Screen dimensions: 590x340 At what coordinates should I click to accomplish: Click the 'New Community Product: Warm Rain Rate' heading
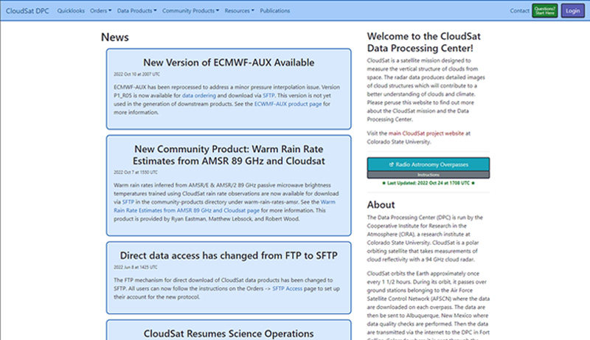tap(229, 155)
